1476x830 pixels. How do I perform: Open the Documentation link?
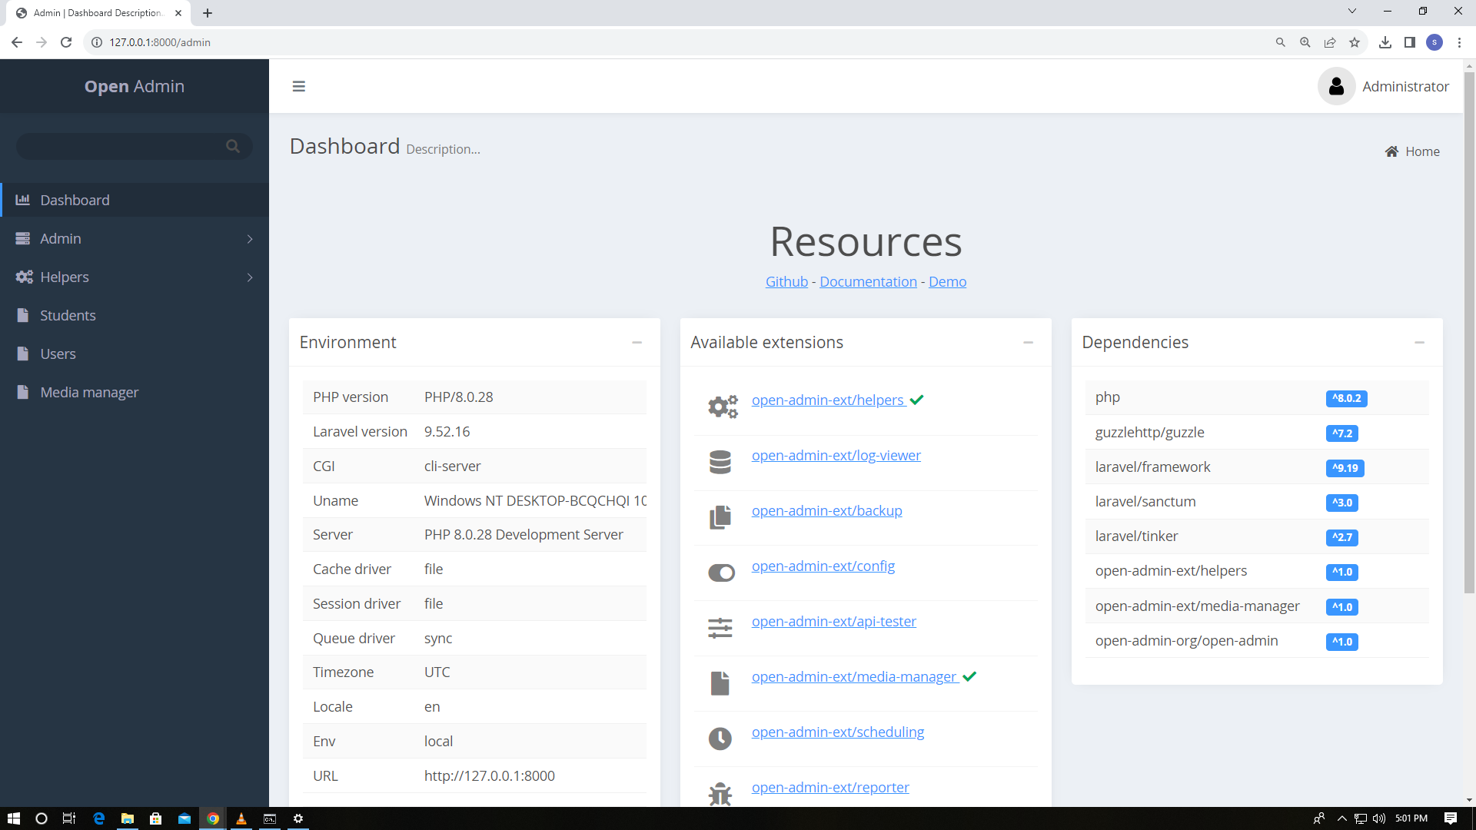tap(867, 281)
